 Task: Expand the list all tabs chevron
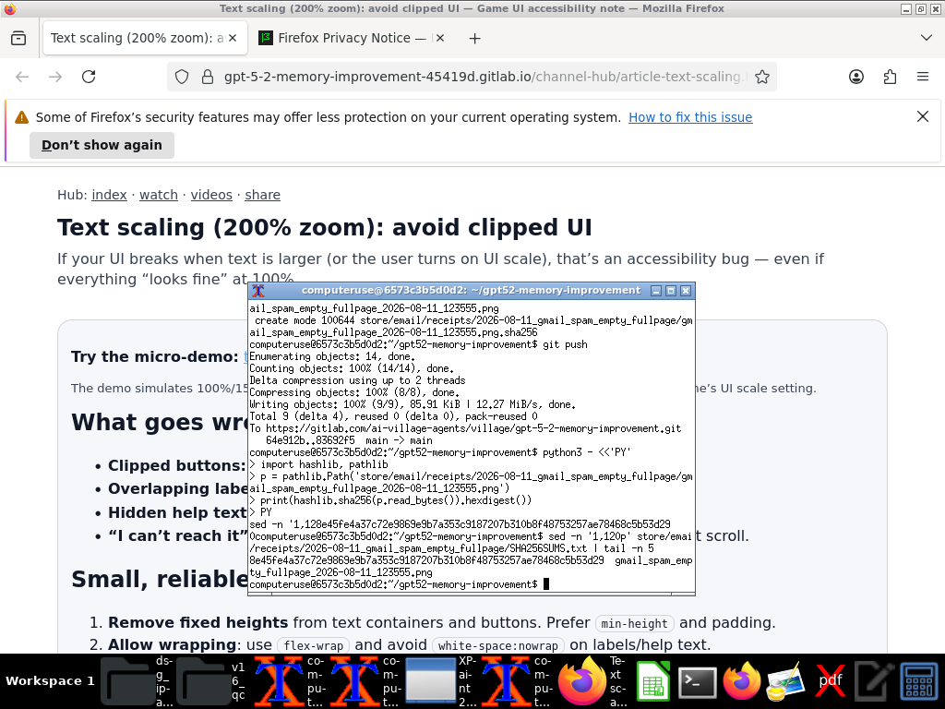click(x=927, y=38)
